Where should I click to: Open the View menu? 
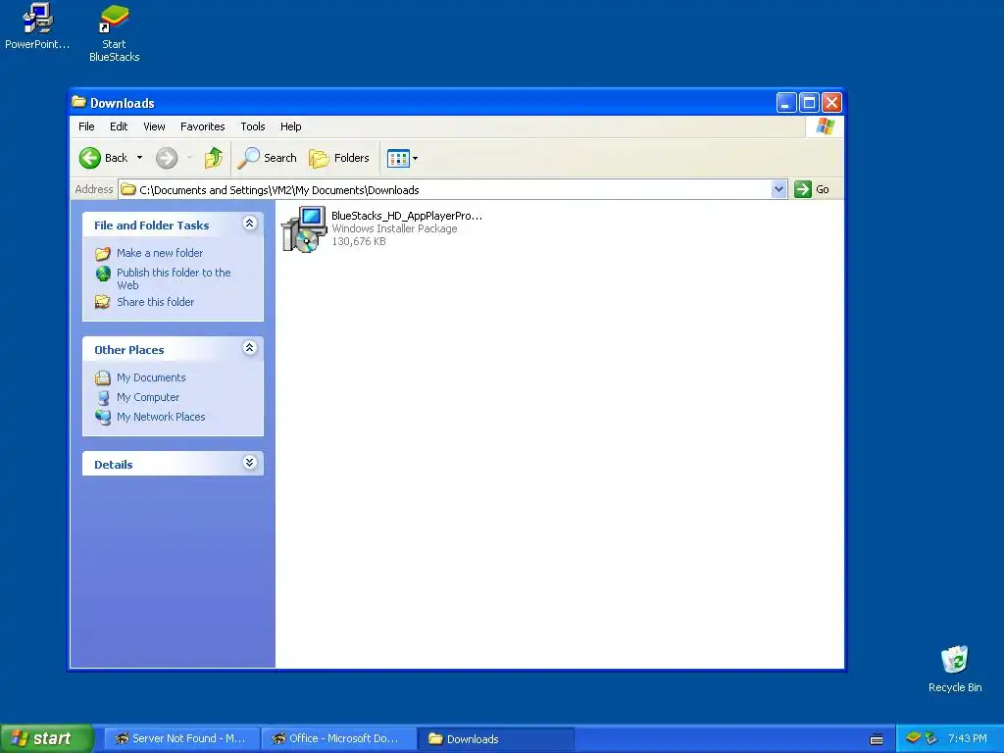pos(154,126)
